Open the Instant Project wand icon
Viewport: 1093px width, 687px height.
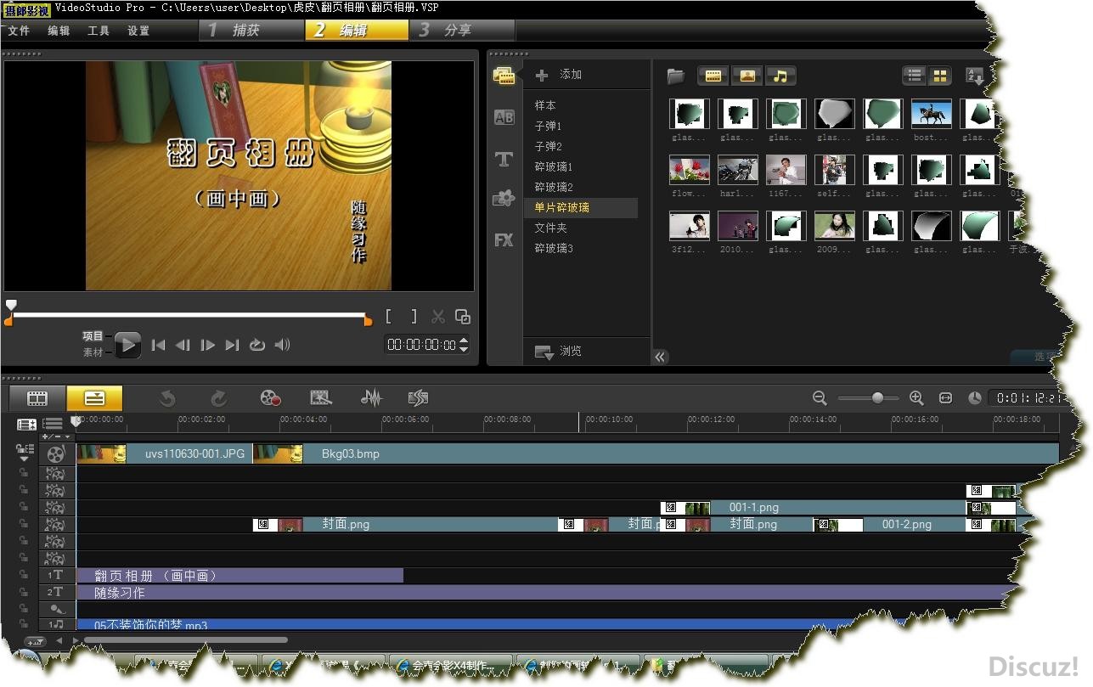[320, 397]
